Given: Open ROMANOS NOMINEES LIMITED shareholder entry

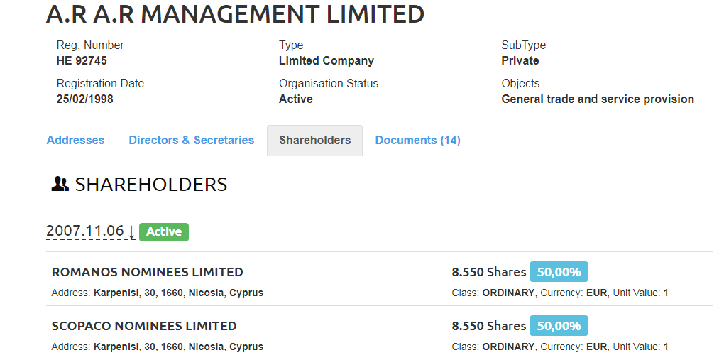Looking at the screenshot, I should pyautogui.click(x=147, y=272).
